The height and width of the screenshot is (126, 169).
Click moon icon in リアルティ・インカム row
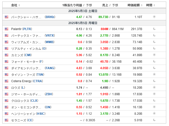click(x=154, y=48)
